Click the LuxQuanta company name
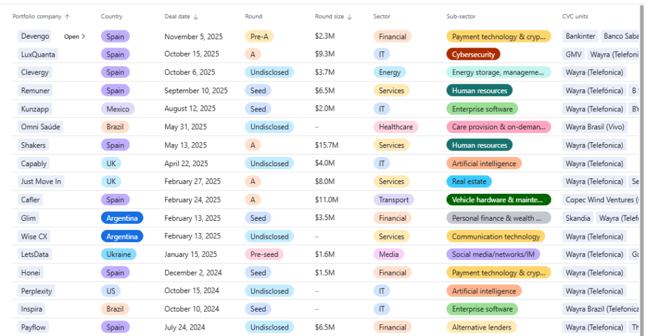Viewport: 659px width, 336px height. tap(38, 55)
